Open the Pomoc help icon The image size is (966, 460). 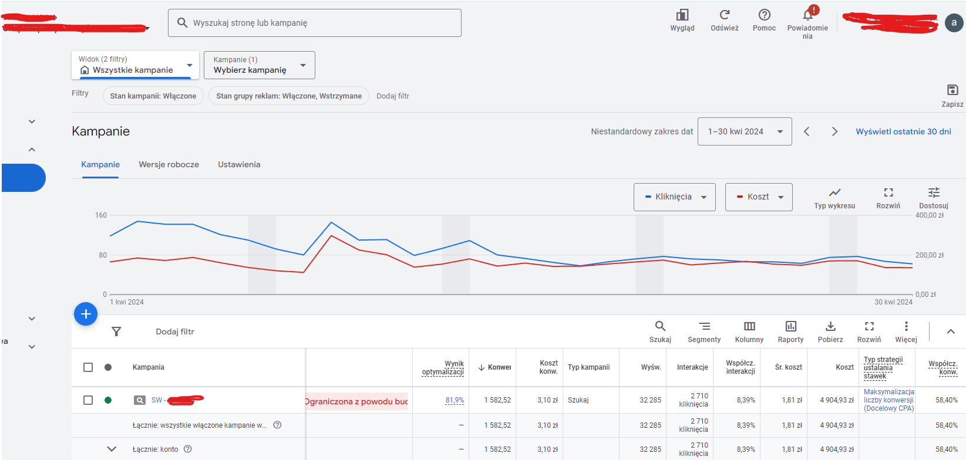click(764, 15)
